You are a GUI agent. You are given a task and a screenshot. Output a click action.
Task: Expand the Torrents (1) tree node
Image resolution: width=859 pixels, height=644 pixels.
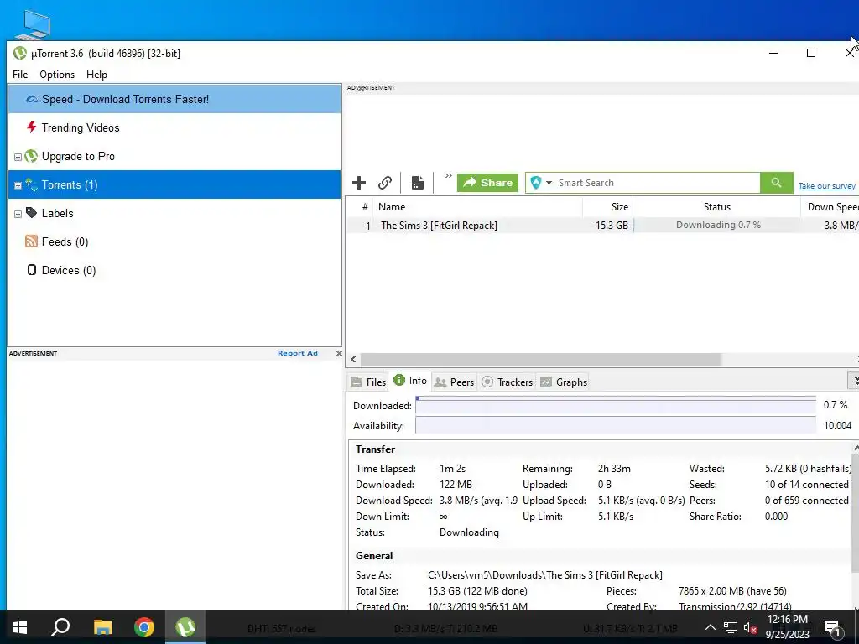tap(18, 185)
